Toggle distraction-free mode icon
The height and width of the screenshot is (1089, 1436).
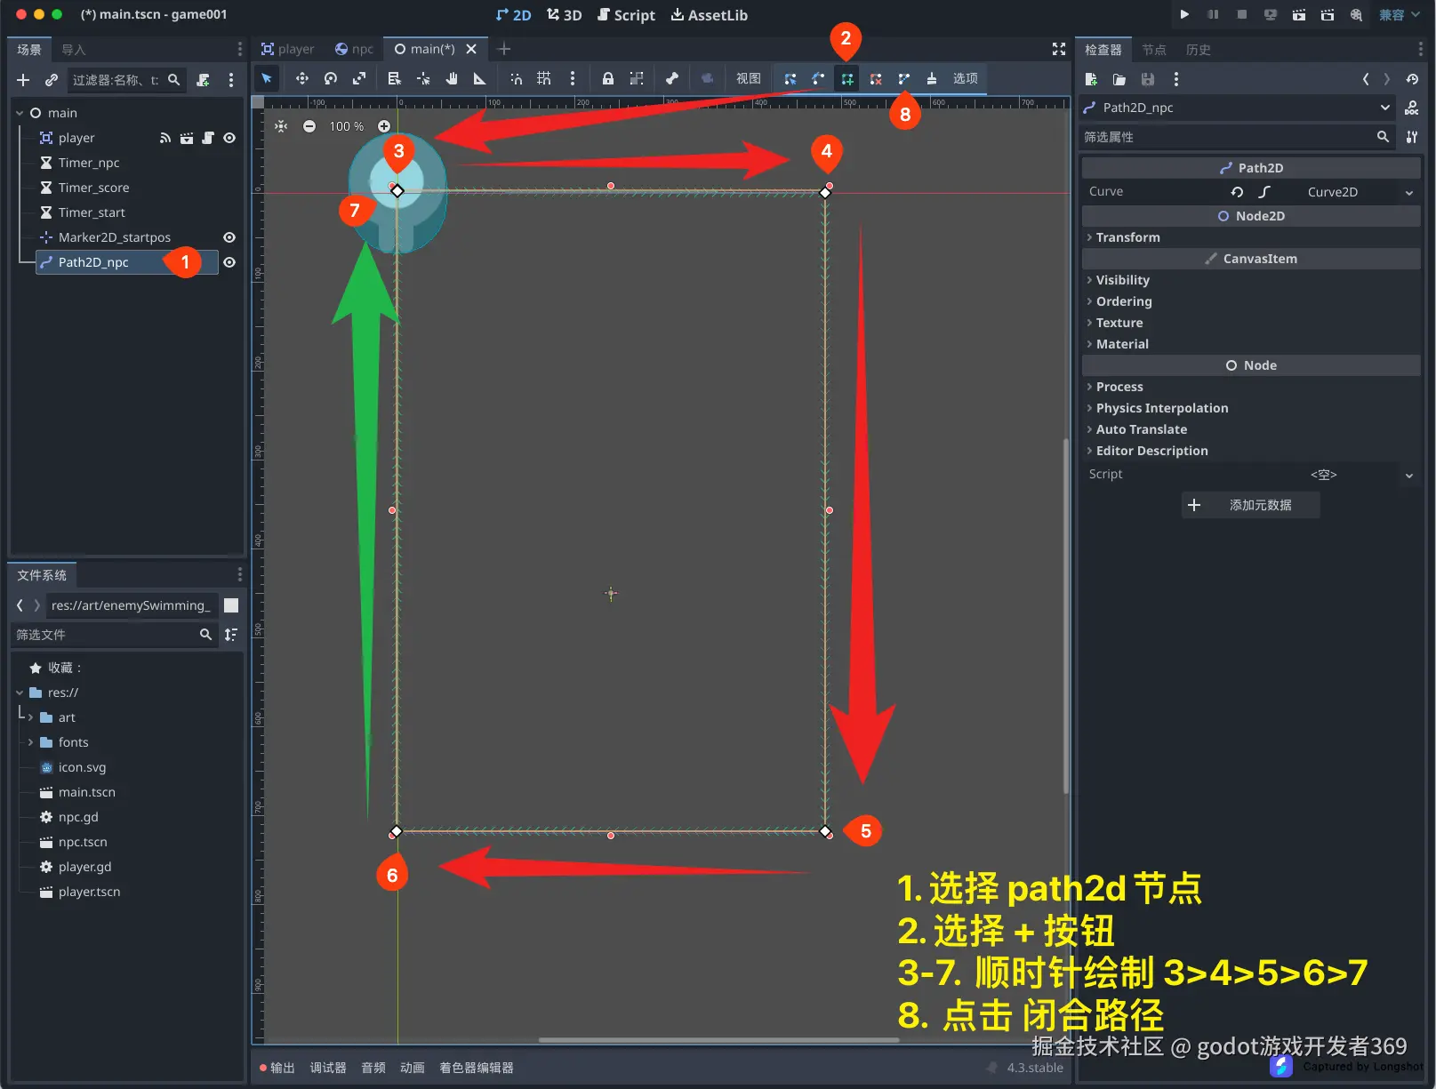[1059, 49]
